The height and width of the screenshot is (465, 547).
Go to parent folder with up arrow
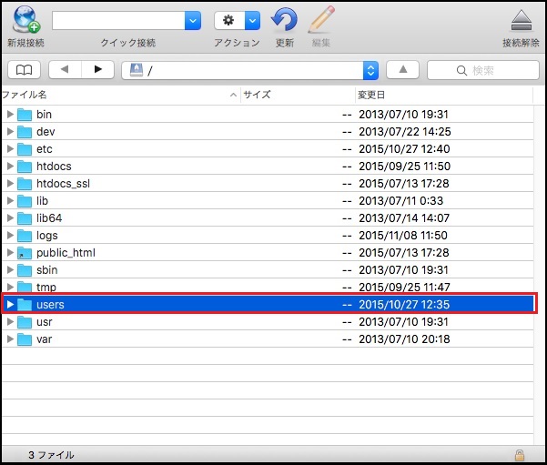pyautogui.click(x=402, y=70)
